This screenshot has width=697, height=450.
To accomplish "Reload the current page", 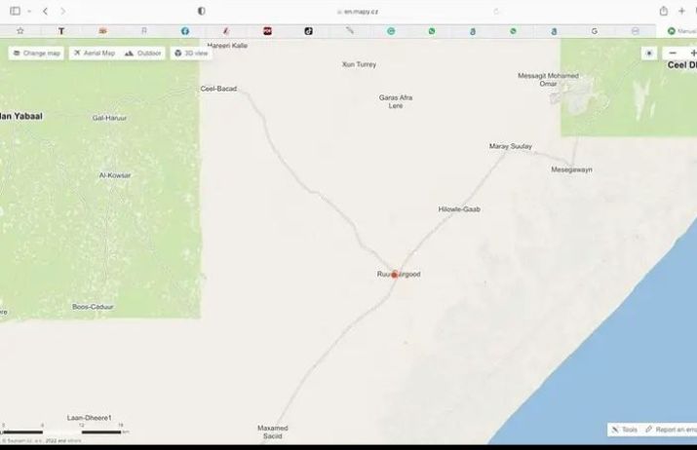I will 496,12.
